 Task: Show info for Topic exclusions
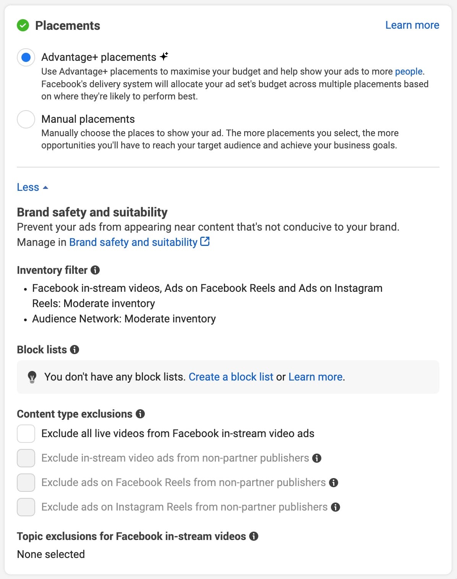pos(254,536)
